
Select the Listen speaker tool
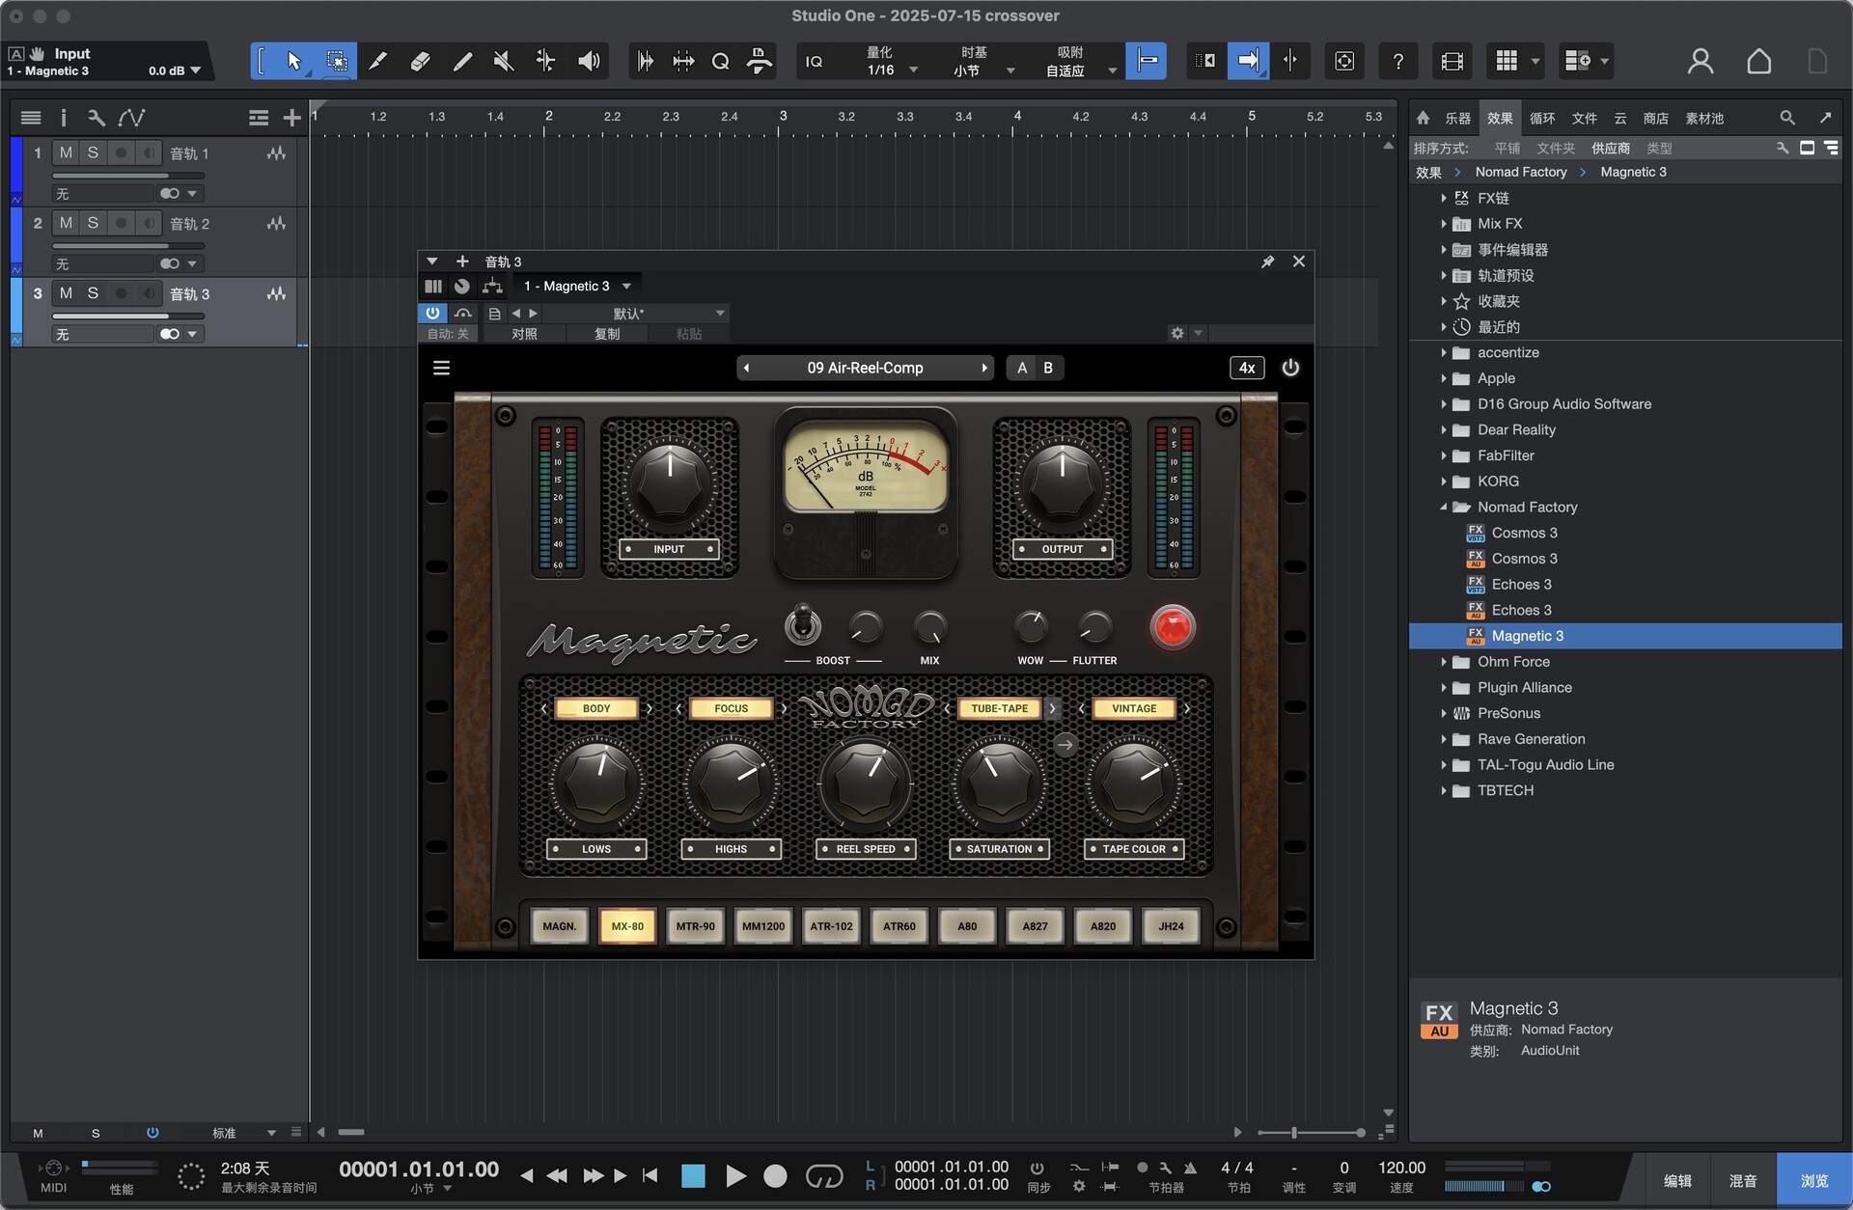coord(588,62)
